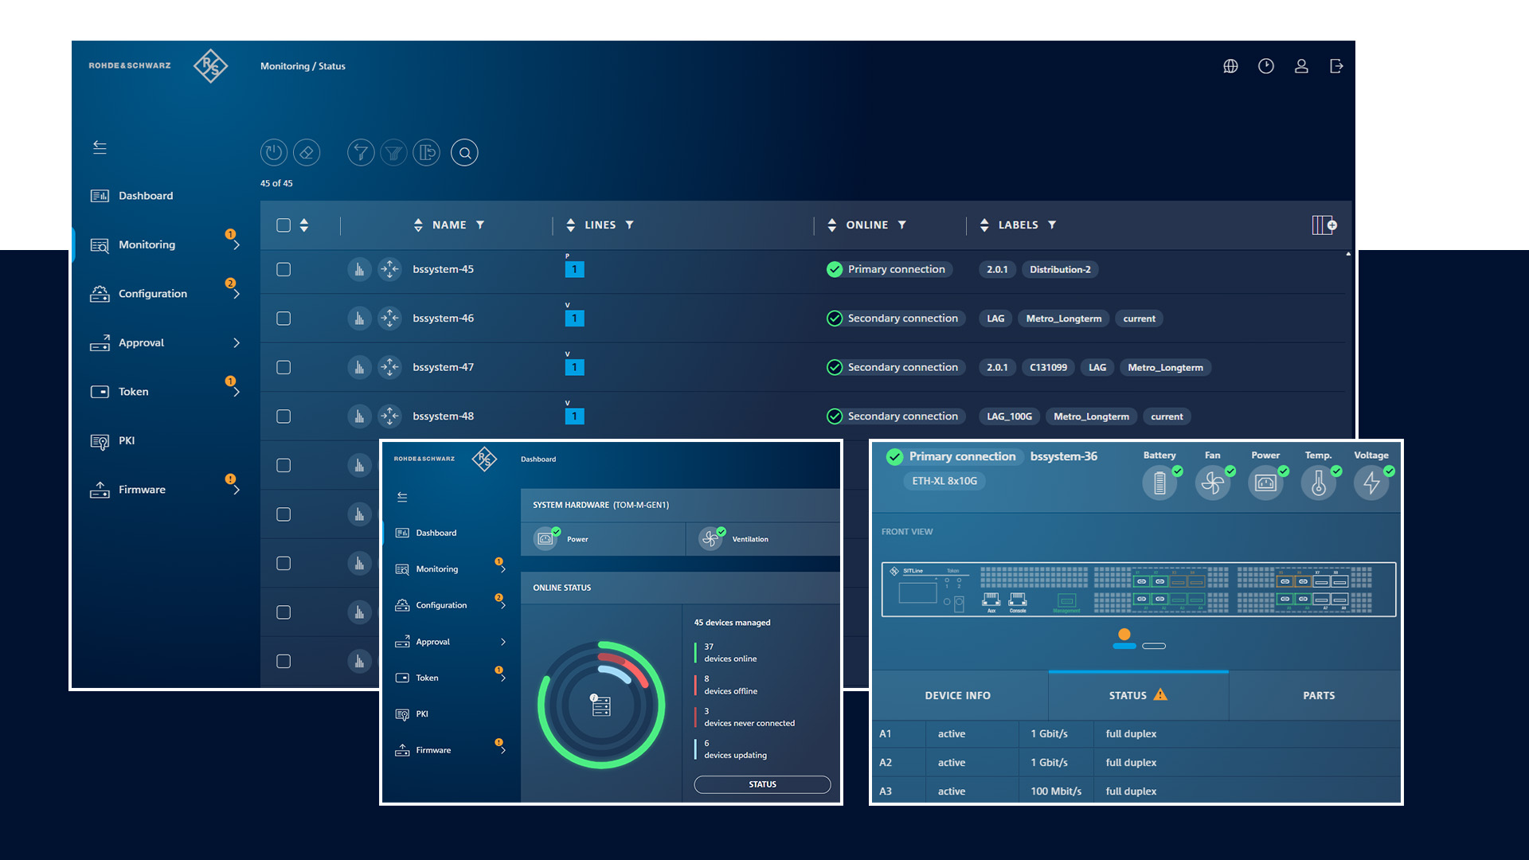
Task: Click the line 1 badge for bssystem-45
Action: [x=574, y=269]
